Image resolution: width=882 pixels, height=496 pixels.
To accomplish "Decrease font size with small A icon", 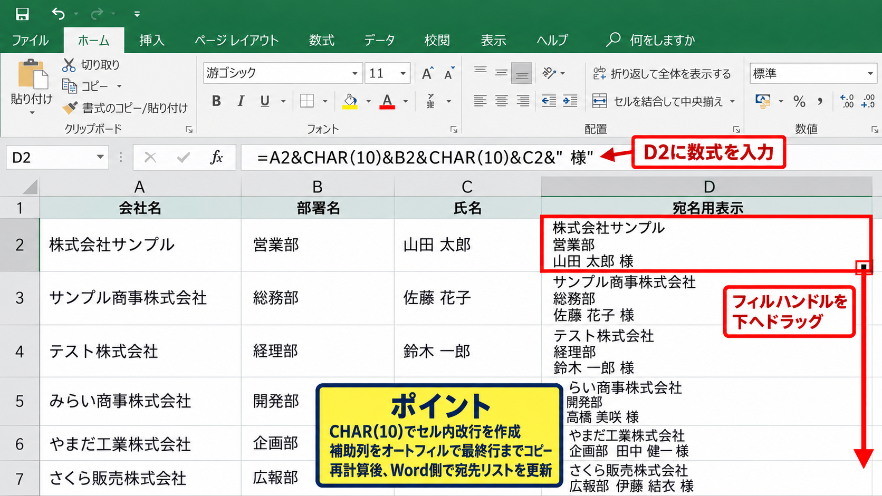I will point(449,73).
